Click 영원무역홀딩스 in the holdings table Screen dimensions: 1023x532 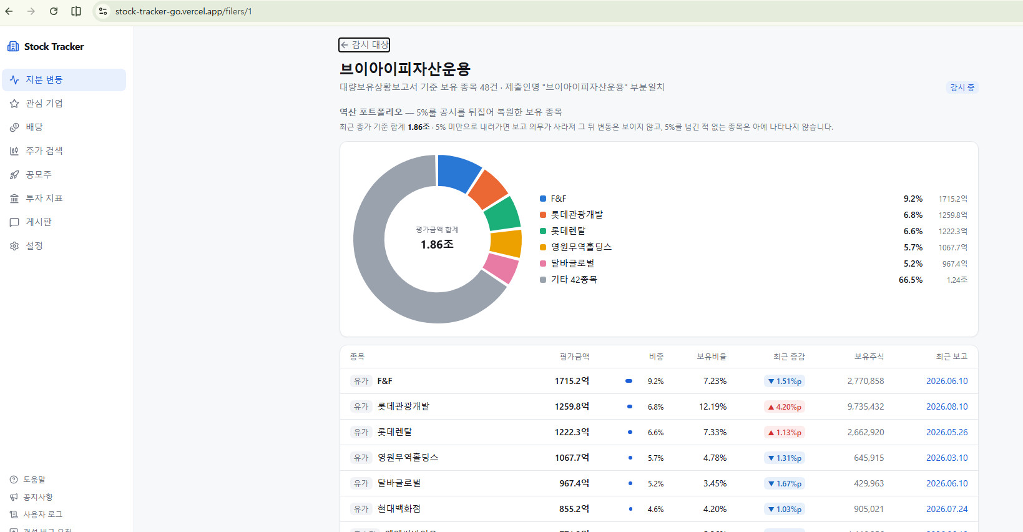tap(408, 458)
